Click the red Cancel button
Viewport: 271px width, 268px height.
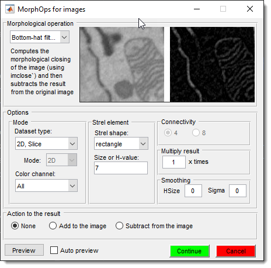pos(236,251)
